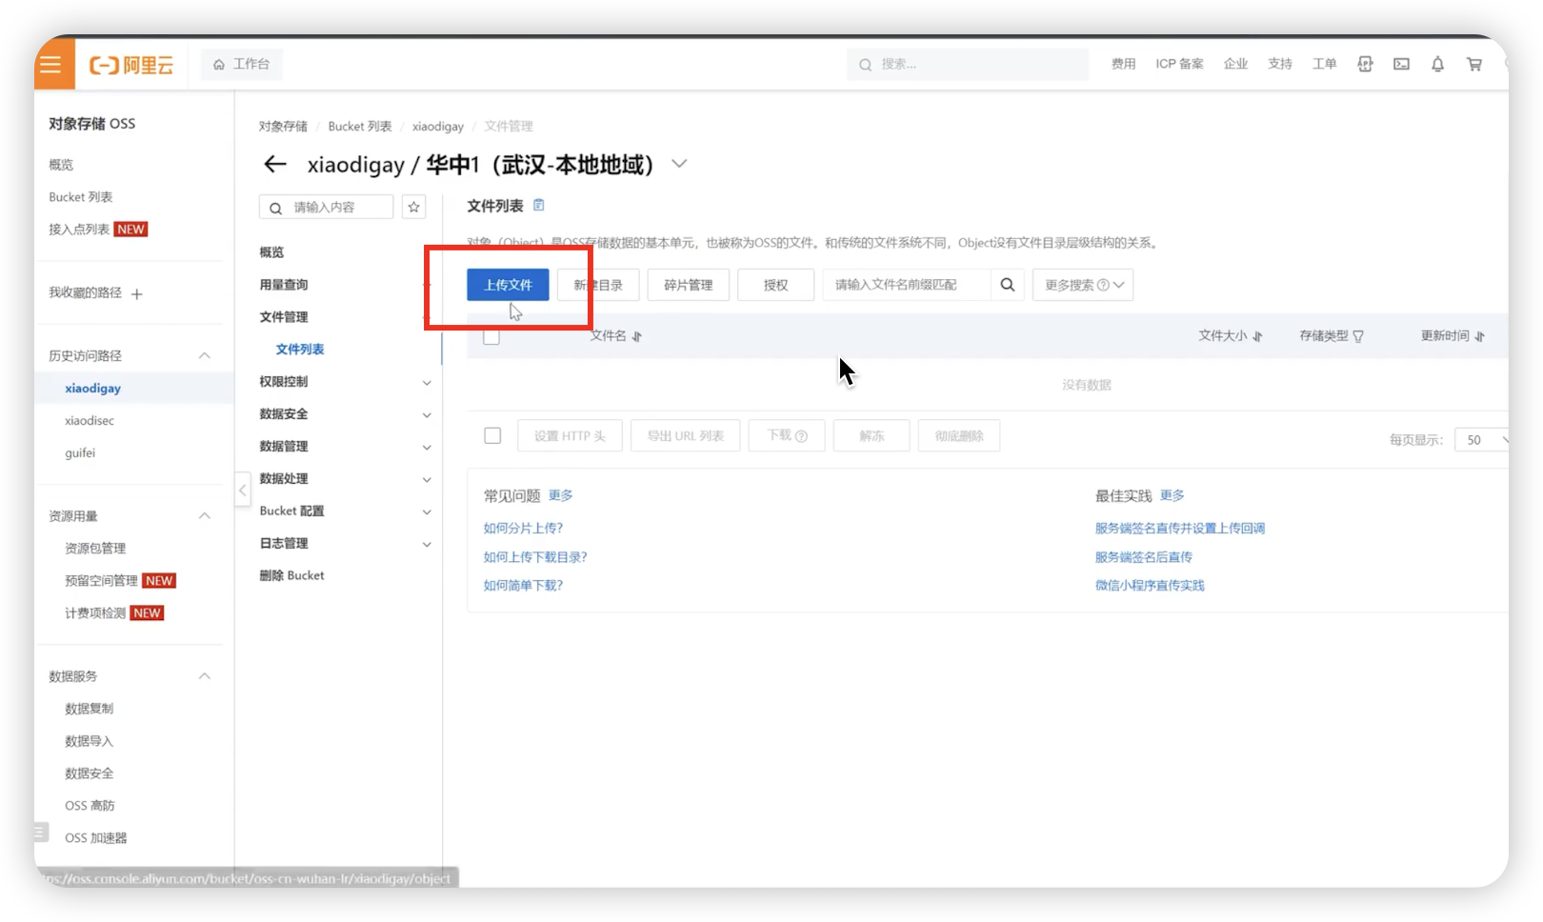Select guifei in history paths
Viewport: 1543px width, 922px height.
[x=80, y=452]
